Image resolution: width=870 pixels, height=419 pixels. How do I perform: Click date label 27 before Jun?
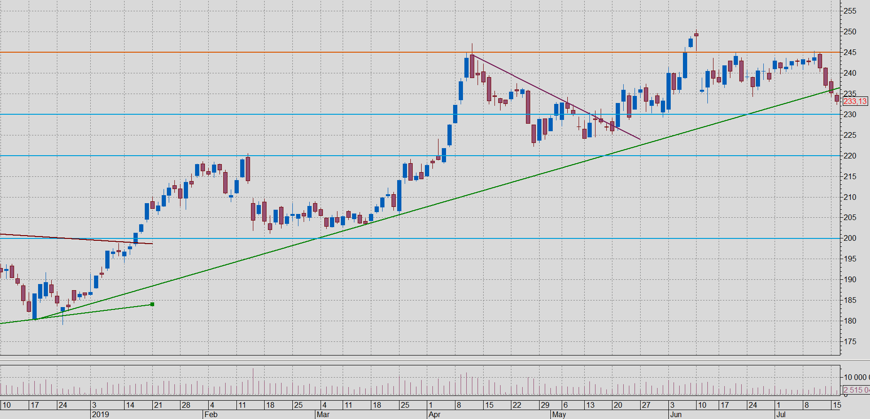[646, 405]
